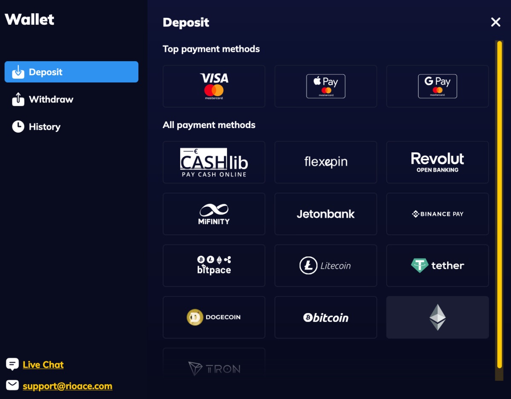
Task: Pick the flexepin payment tile
Action: click(x=326, y=162)
